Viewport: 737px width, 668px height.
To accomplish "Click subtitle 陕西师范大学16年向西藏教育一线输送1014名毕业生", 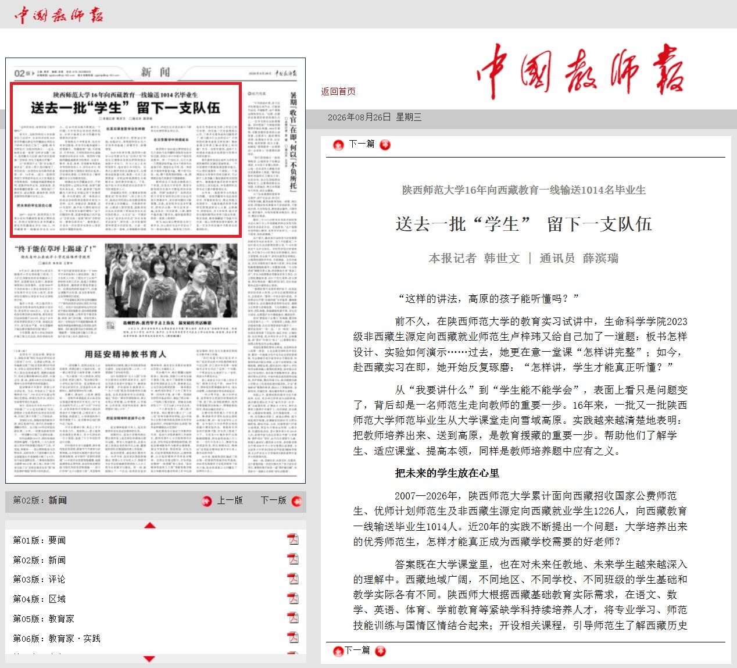I will [x=524, y=190].
